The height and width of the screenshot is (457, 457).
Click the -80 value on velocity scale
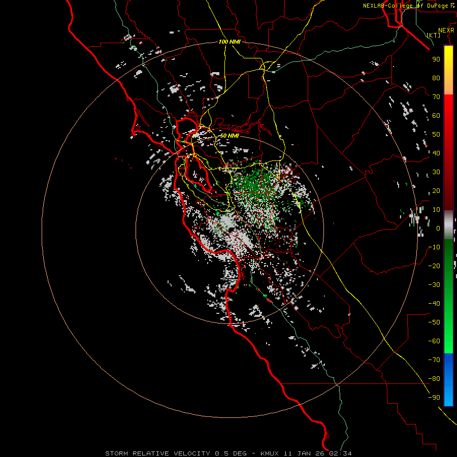(434, 379)
